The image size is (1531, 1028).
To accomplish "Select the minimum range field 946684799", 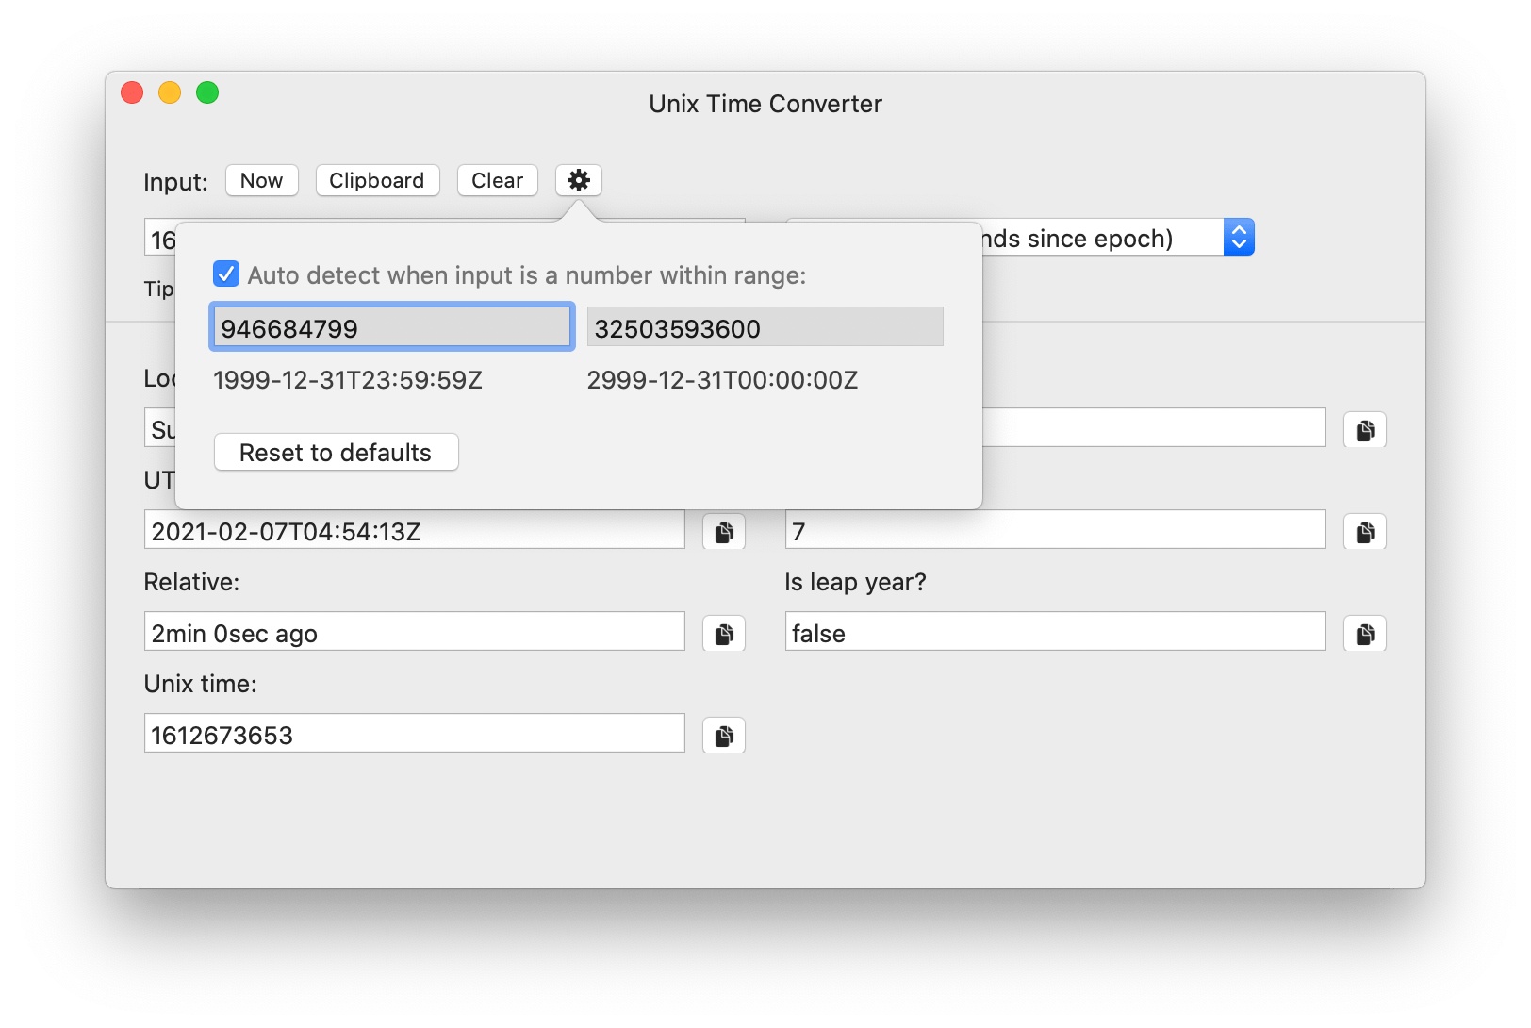I will click(391, 326).
